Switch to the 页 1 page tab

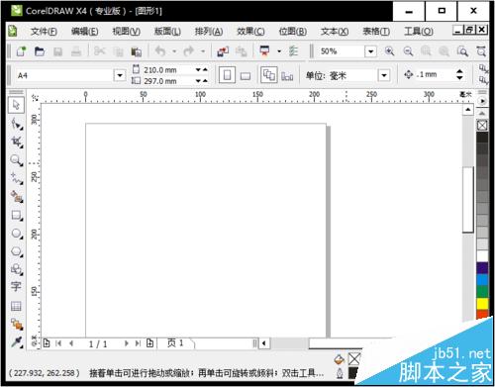[x=175, y=343]
